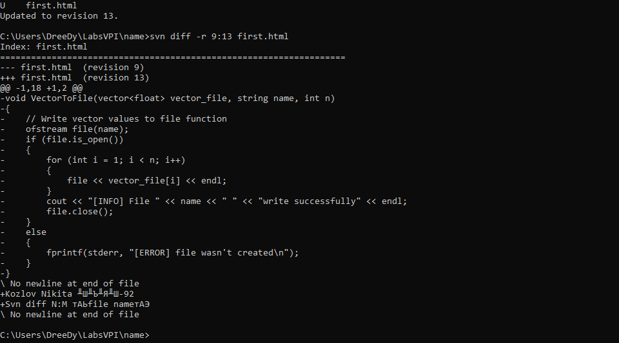Click the 'ofstream file(name);' line
Image resolution: width=619 pixels, height=343 pixels.
pos(77,129)
